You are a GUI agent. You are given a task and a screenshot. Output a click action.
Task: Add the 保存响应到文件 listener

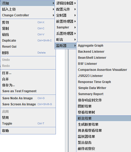click(x=104, y=100)
